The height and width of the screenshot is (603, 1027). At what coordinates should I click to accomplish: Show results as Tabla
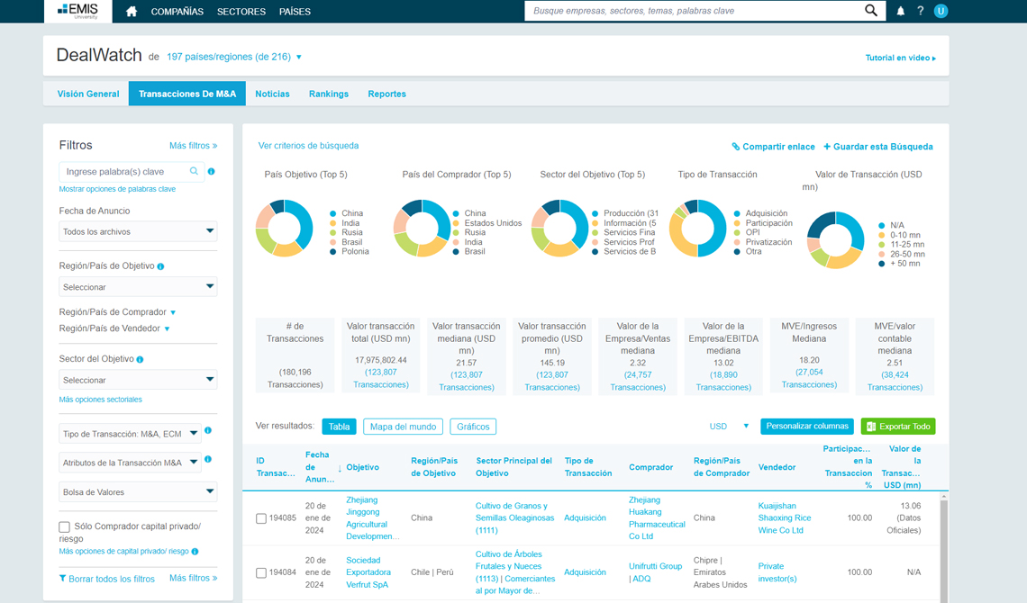[x=339, y=427]
